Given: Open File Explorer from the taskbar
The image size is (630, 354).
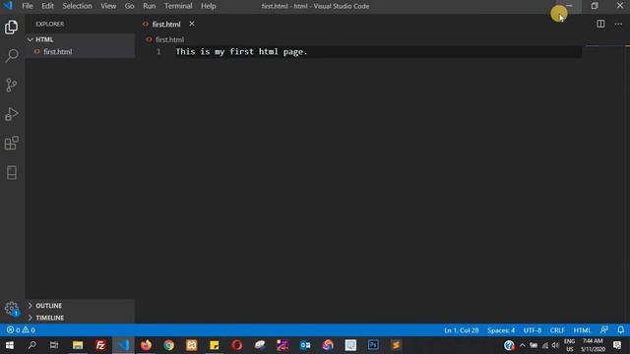Looking at the screenshot, I should click(78, 345).
